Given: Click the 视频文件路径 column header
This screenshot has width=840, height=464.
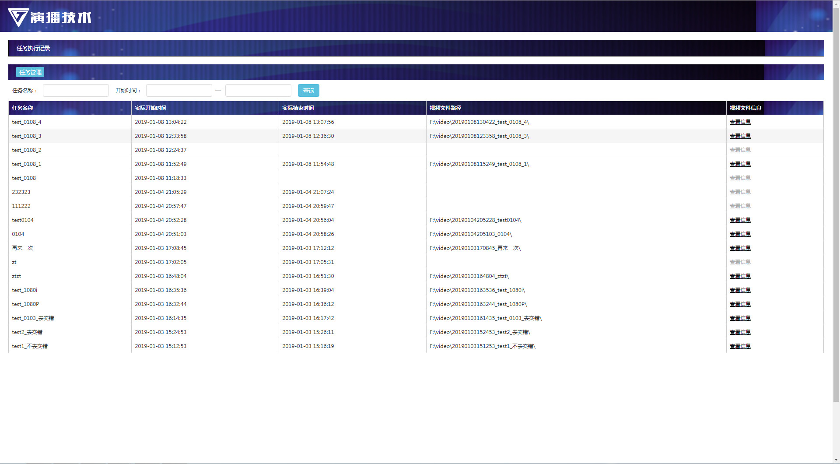Looking at the screenshot, I should coord(445,108).
